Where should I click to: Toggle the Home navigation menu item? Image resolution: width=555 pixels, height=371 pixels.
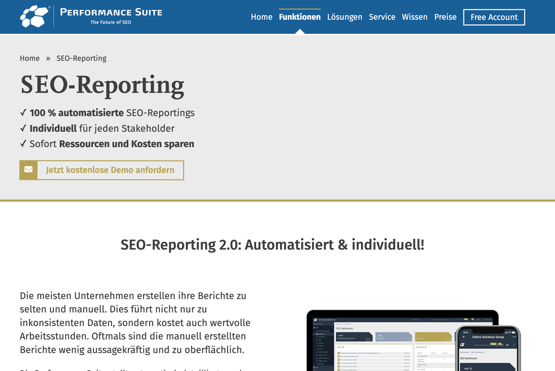(261, 17)
